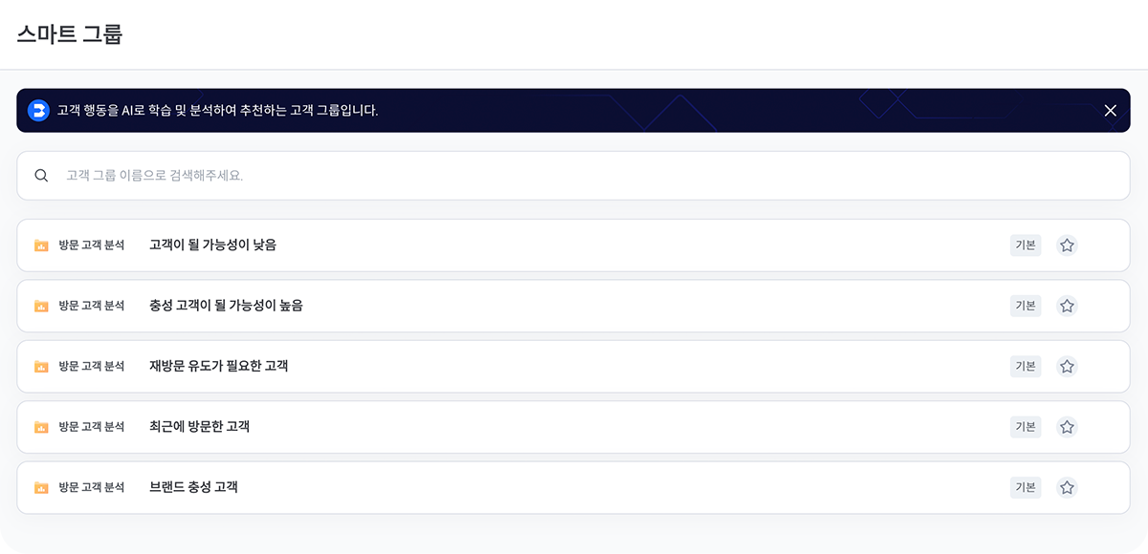Viewport: 1148px width, 554px height.
Task: Click the magnifier search icon
Action: [x=41, y=176]
